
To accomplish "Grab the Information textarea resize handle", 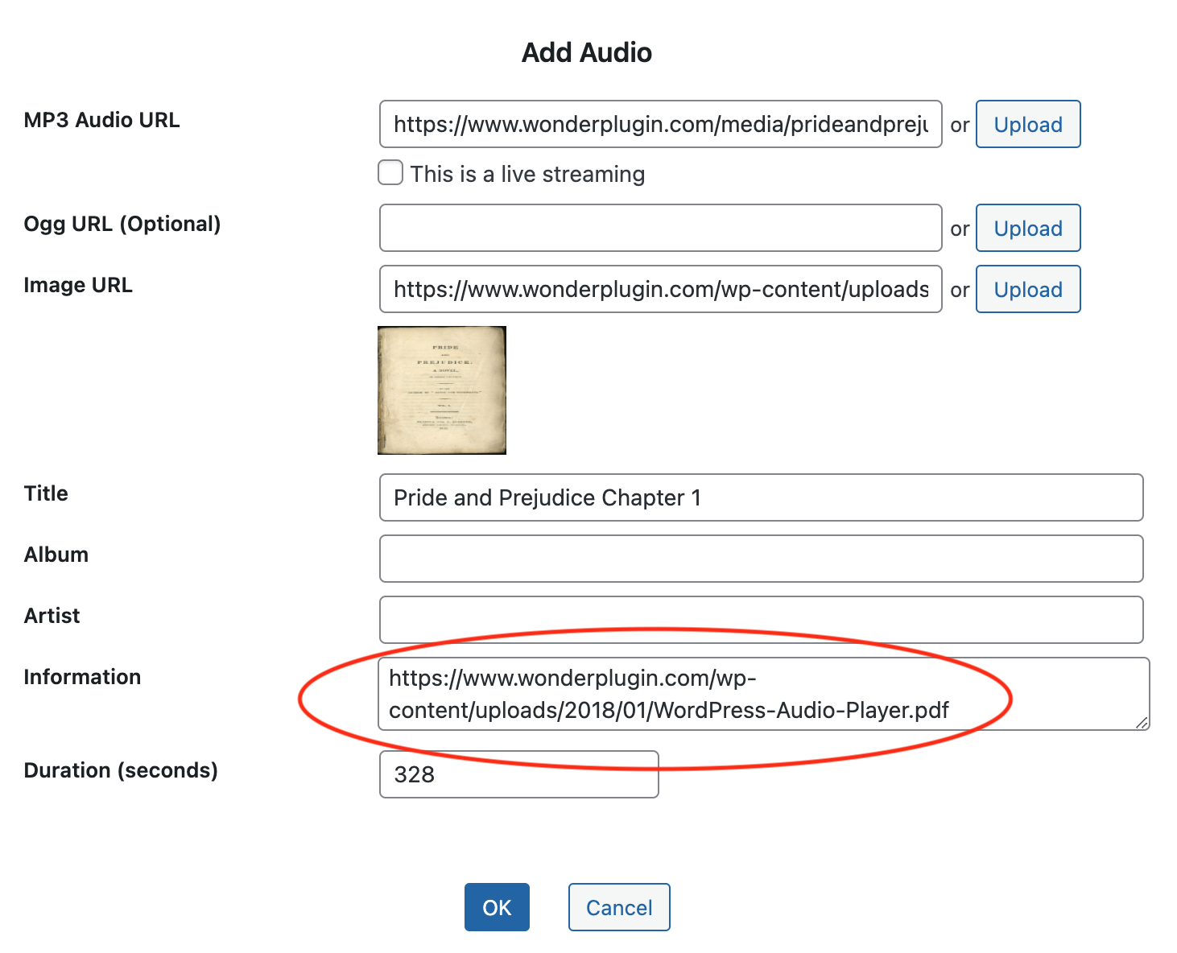I will coord(1142,723).
